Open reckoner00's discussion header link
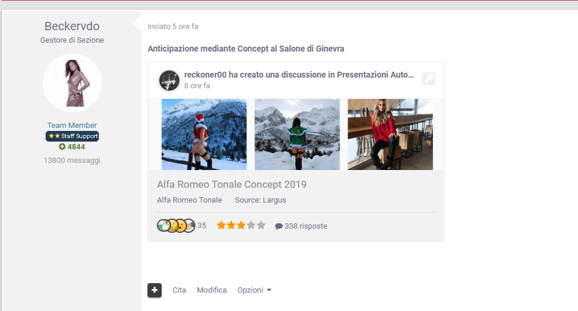Screen dimensions: 578x311 point(299,75)
